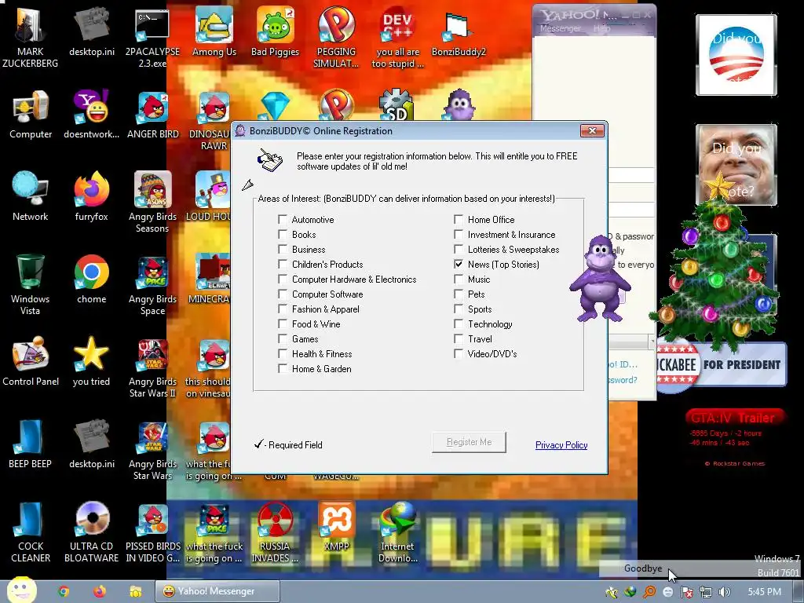This screenshot has height=603, width=804.
Task: Check the Food & Wine checkbox
Action: [x=283, y=324]
